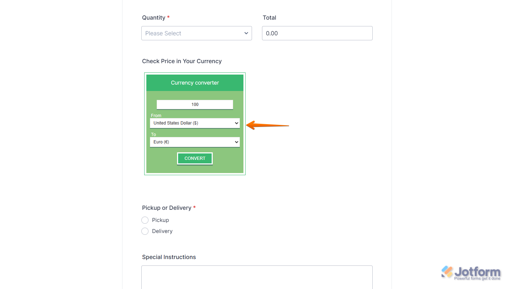Click the Check Price in Your Currency label
The height and width of the screenshot is (289, 514).
click(182, 61)
